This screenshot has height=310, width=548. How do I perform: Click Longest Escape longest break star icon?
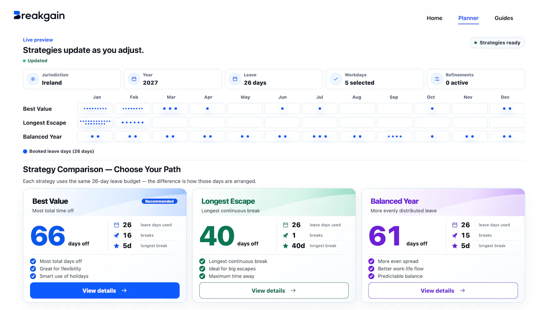coord(286,246)
